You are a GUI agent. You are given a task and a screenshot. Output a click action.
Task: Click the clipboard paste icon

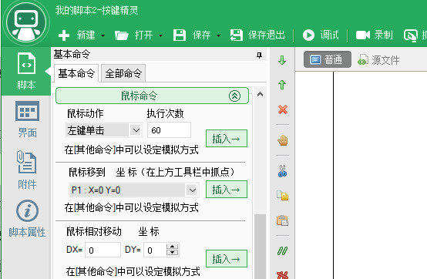[282, 220]
